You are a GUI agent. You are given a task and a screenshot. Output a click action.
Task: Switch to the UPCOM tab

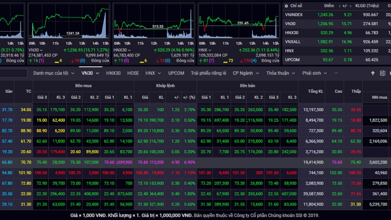click(x=176, y=73)
